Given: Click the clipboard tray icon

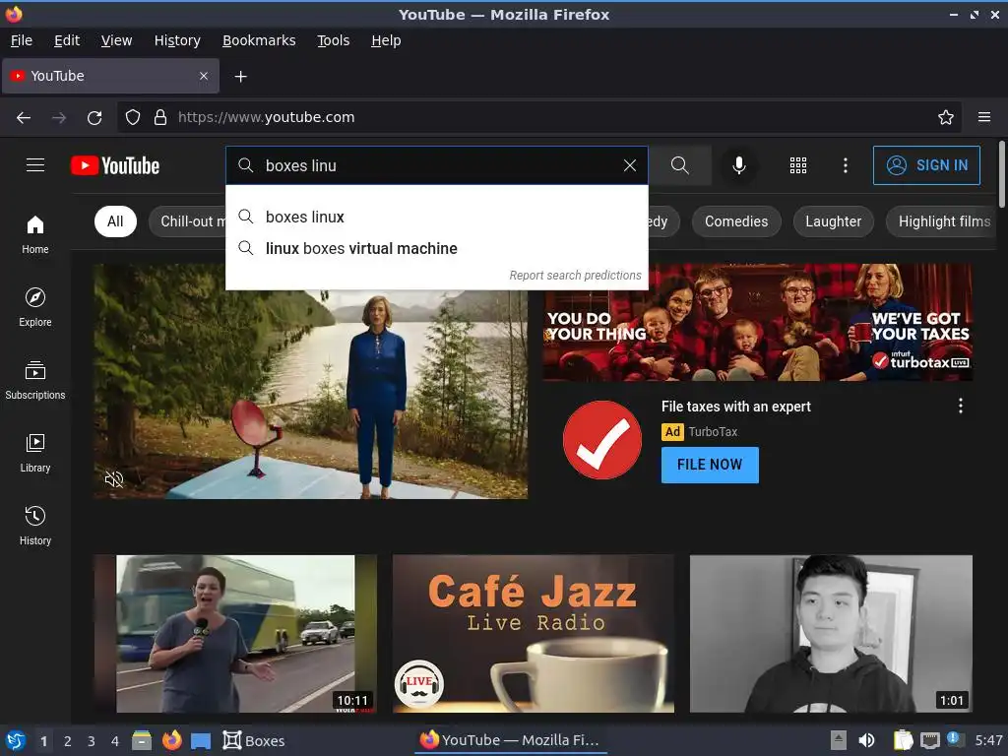Looking at the screenshot, I should (x=904, y=740).
